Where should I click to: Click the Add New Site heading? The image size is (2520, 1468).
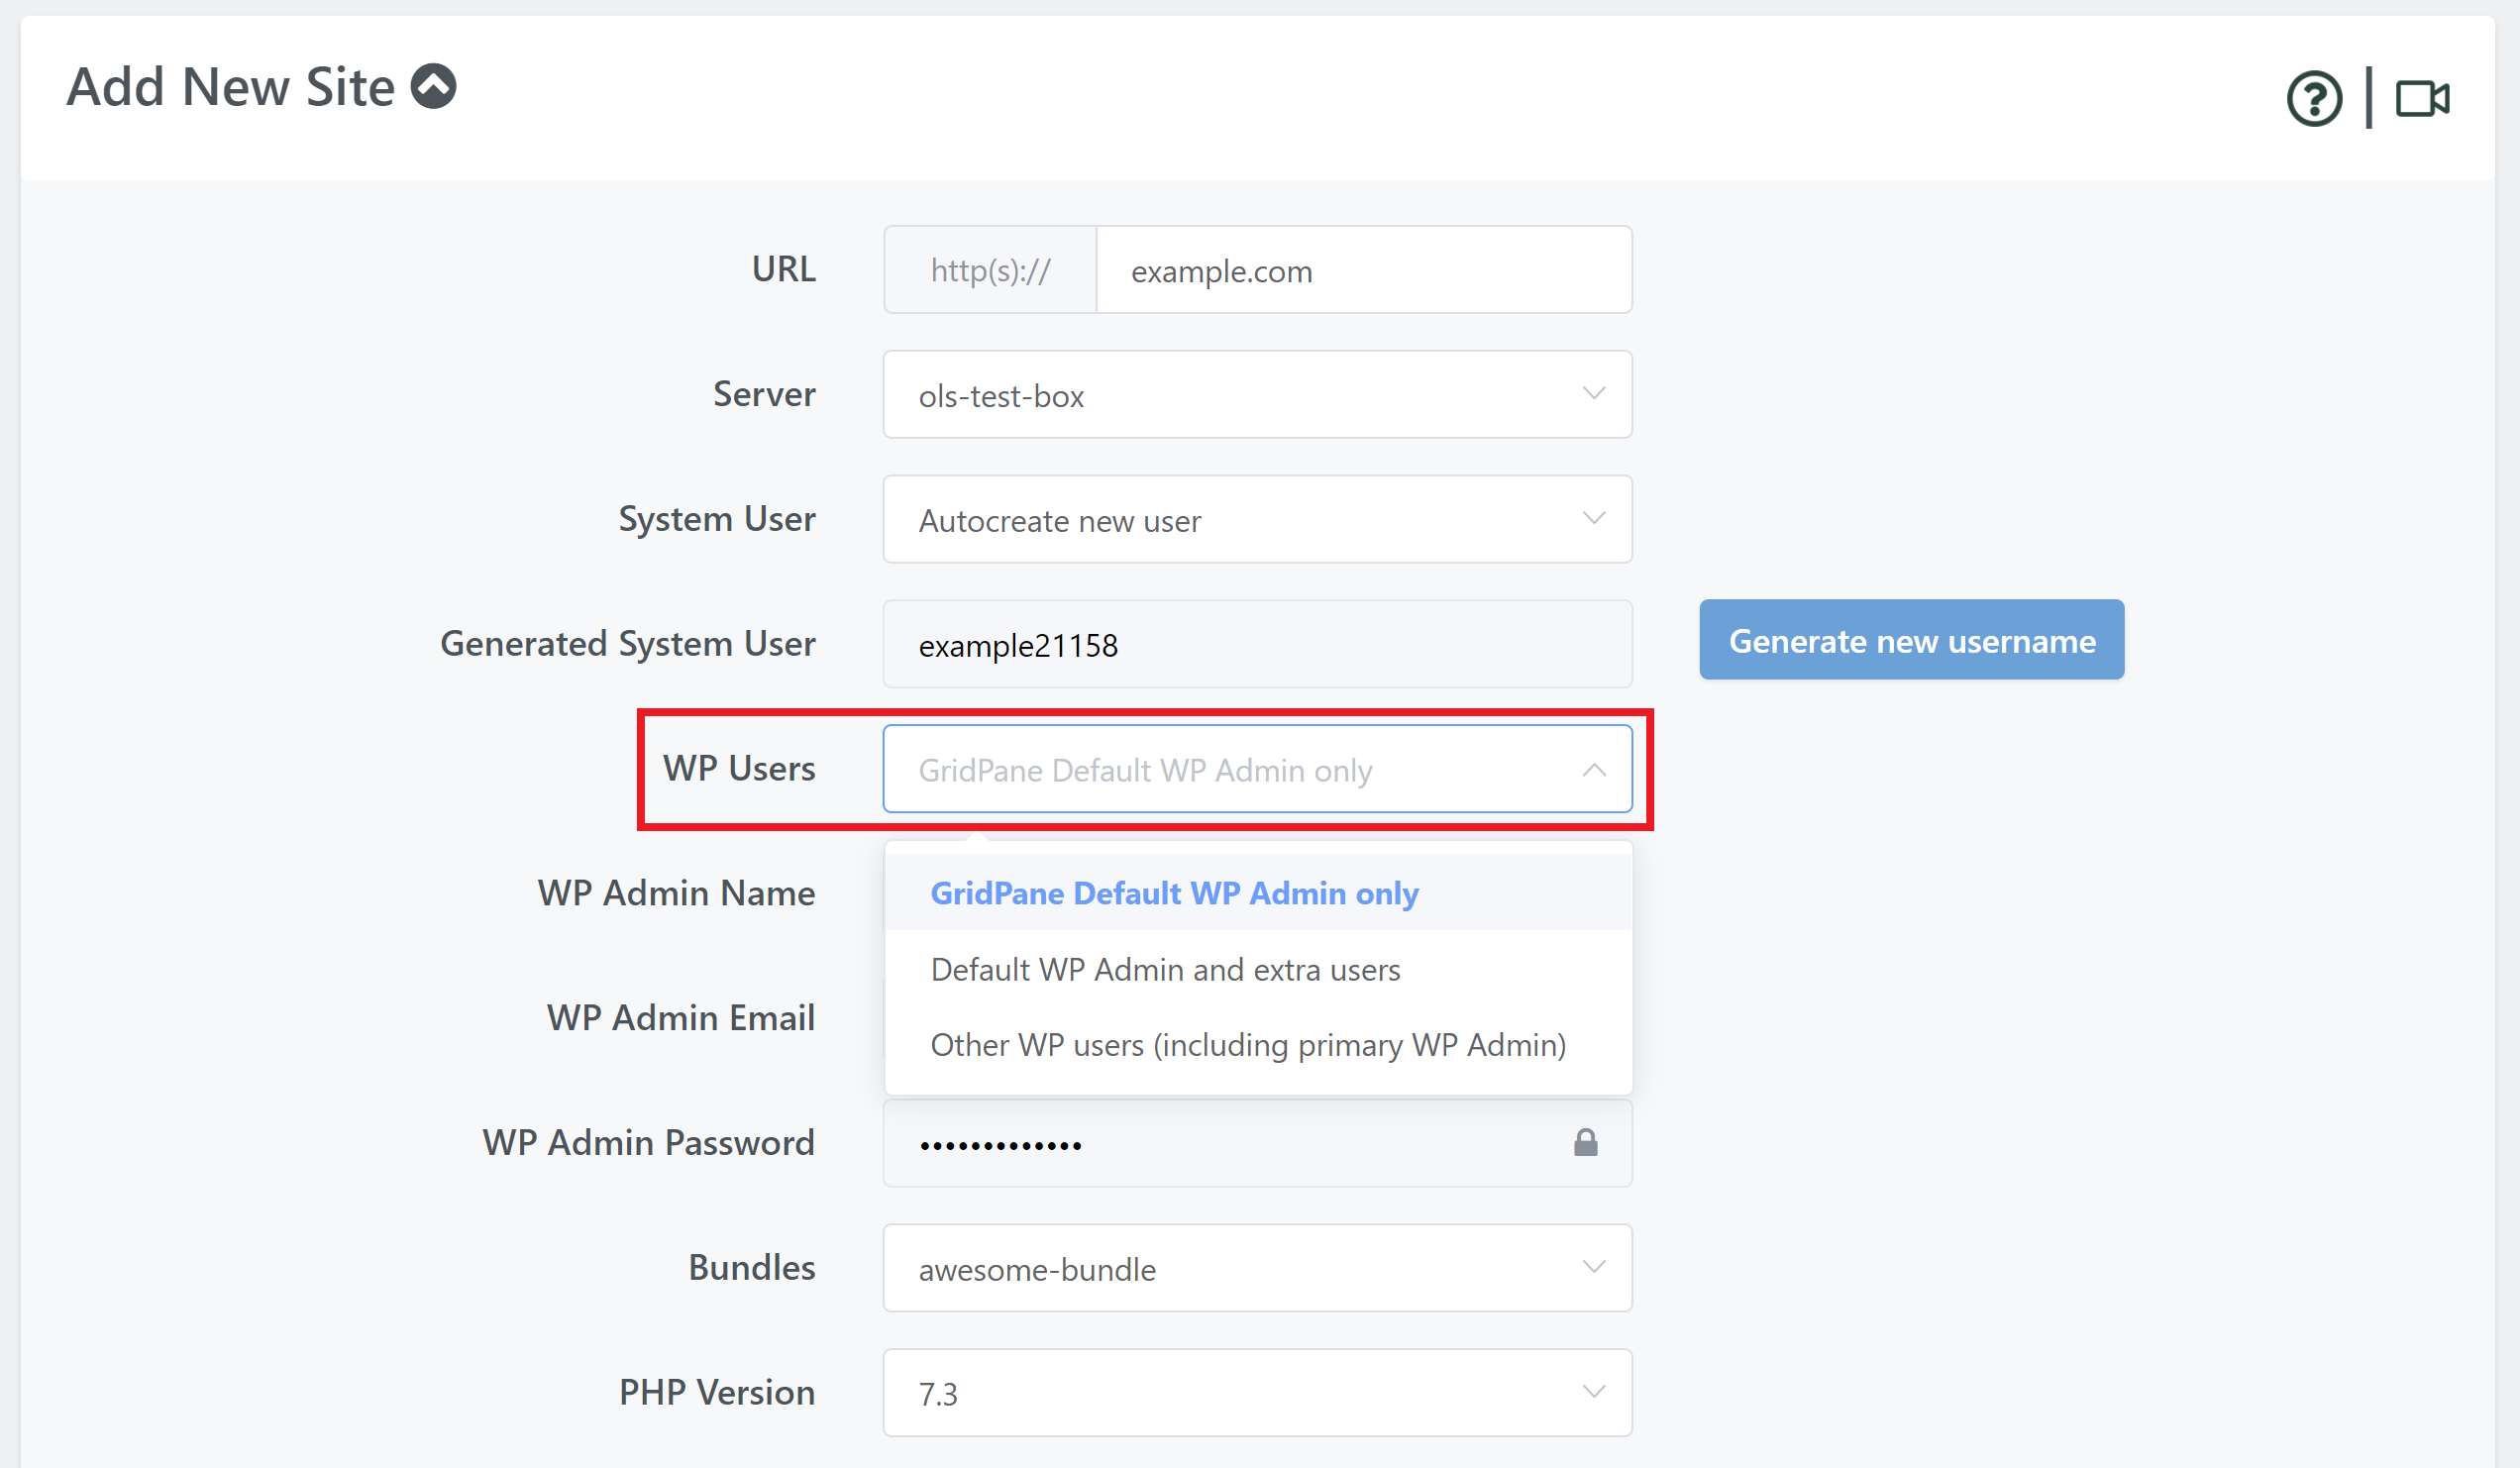(230, 87)
